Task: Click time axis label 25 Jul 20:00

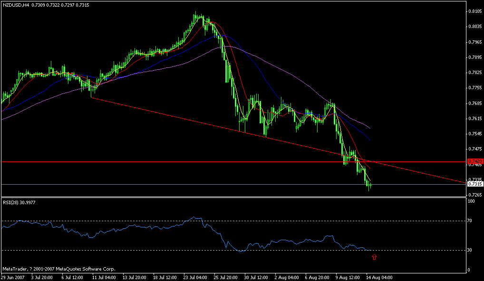Action: [226, 277]
